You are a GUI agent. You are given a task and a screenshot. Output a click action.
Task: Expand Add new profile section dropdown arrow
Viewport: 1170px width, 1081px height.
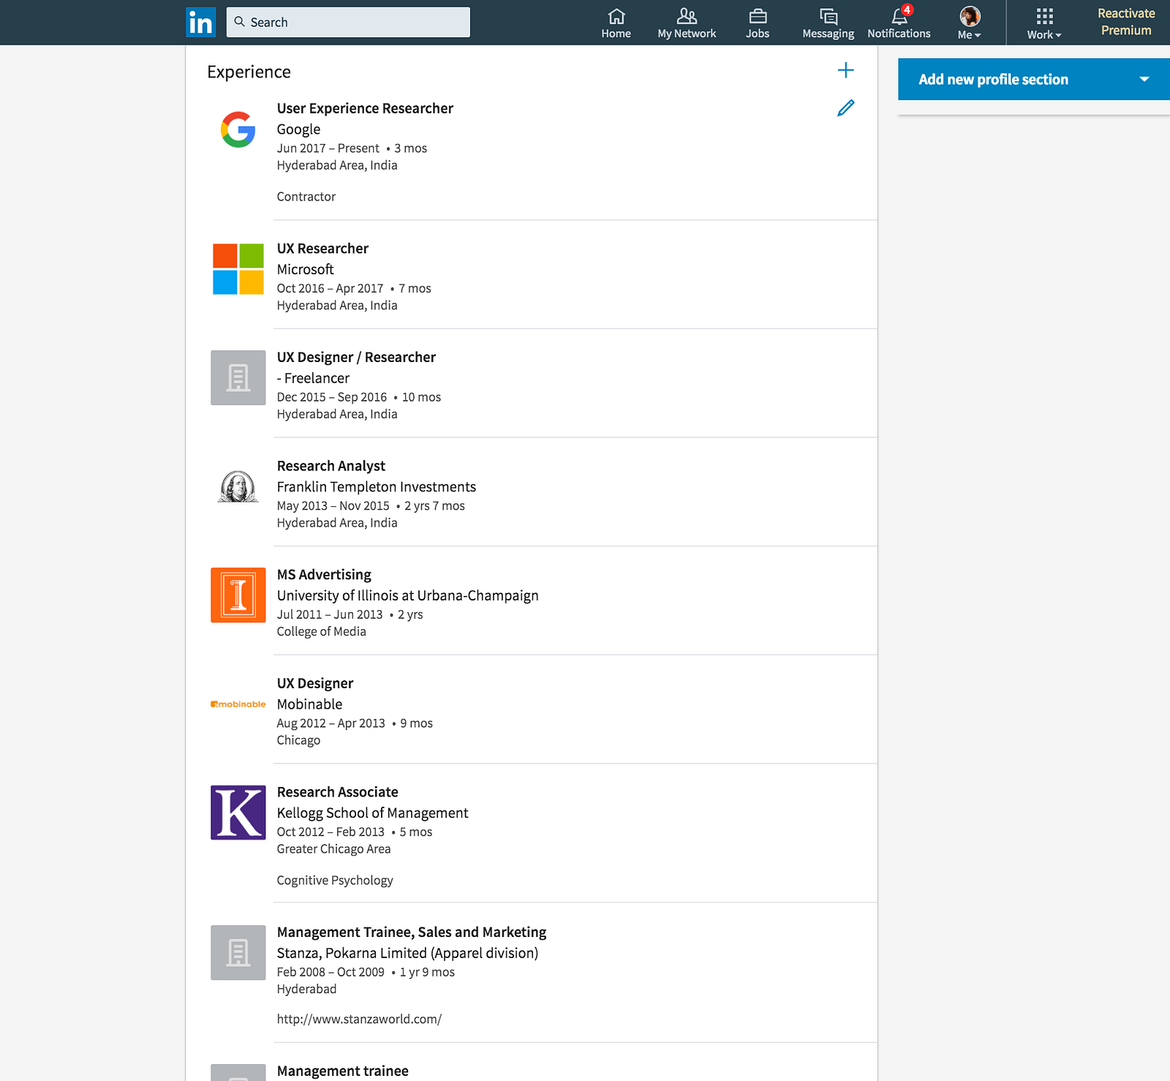pos(1144,79)
